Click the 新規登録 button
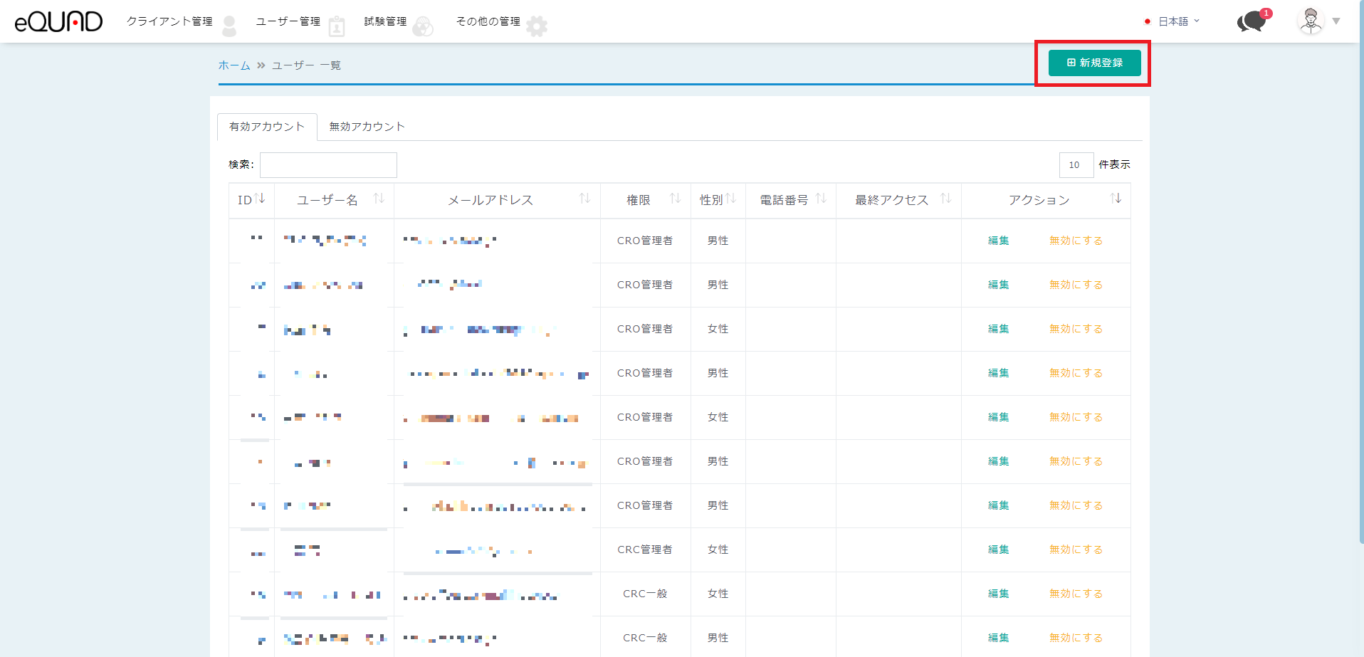This screenshot has width=1364, height=657. (1094, 63)
